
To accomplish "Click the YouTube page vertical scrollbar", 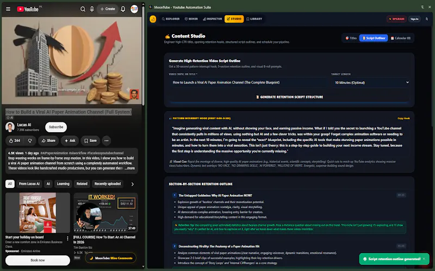I will [143, 55].
